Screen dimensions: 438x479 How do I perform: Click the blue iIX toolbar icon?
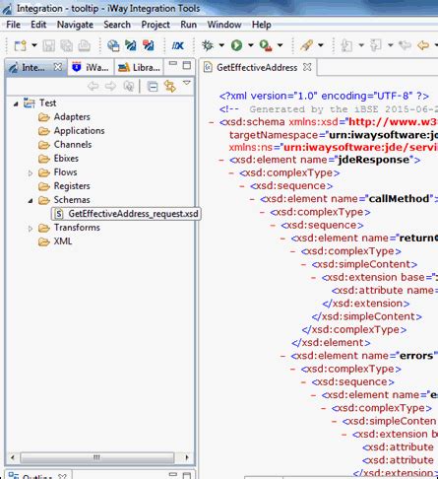point(177,45)
